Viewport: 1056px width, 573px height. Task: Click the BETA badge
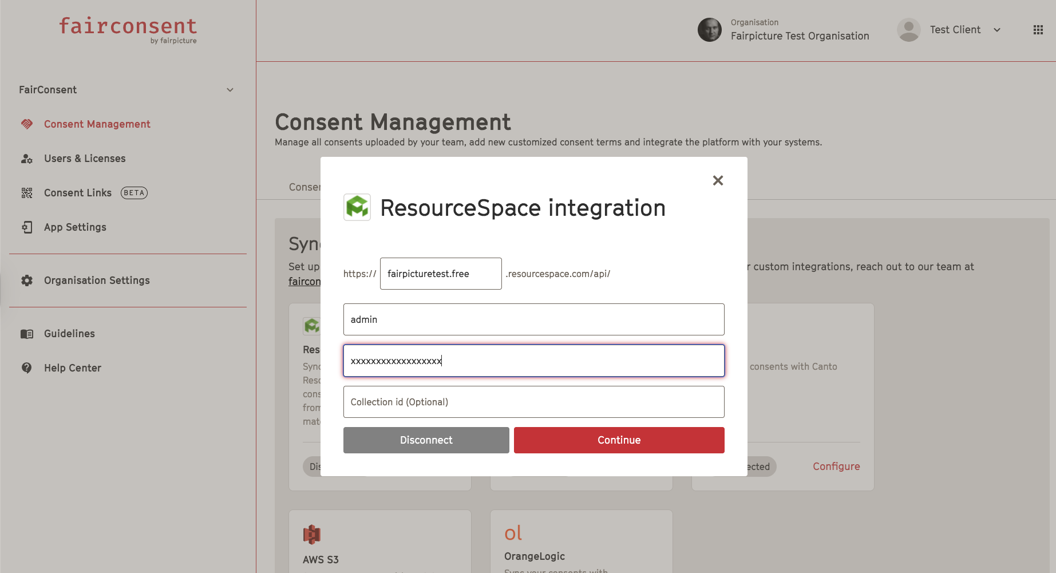134,193
